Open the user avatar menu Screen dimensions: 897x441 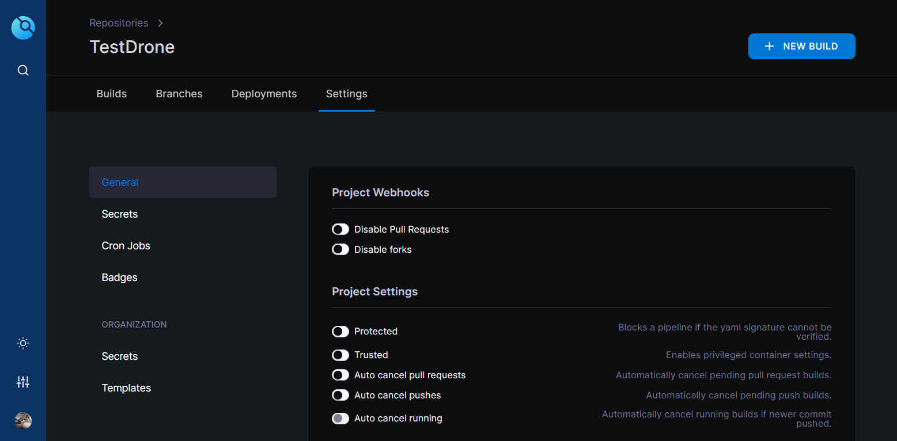click(23, 421)
